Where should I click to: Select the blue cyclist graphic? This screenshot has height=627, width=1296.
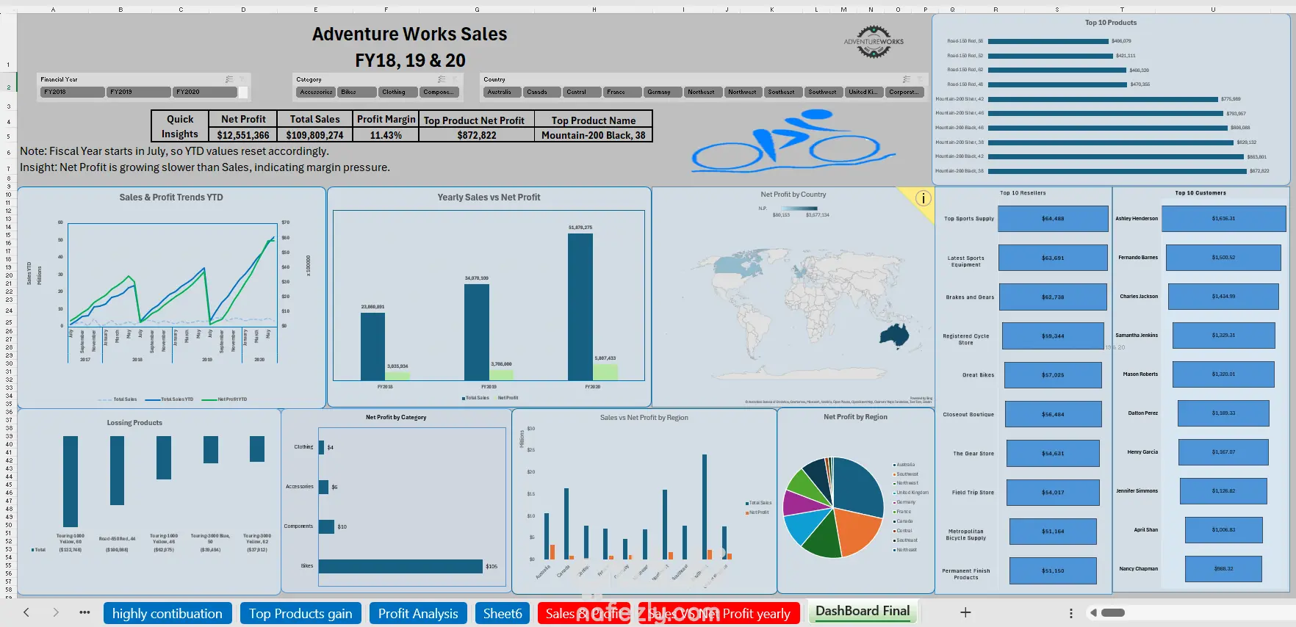[792, 141]
